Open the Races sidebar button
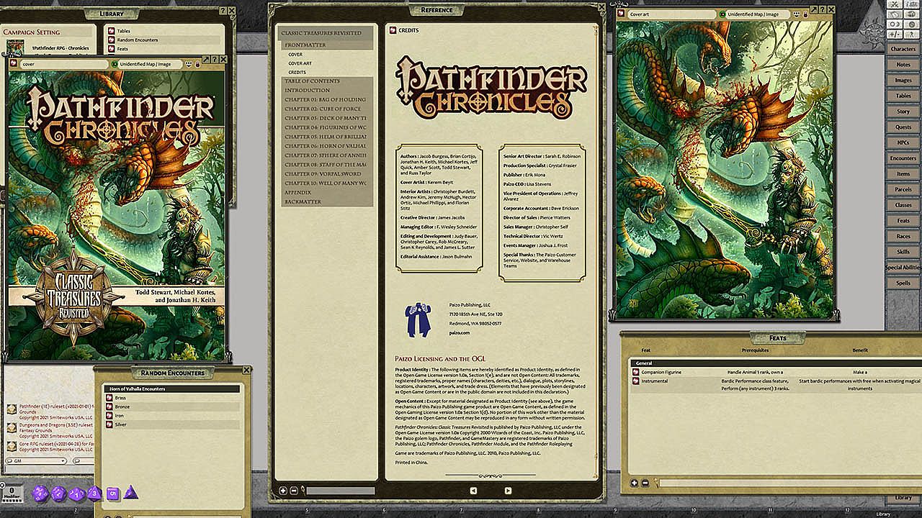 click(x=903, y=236)
